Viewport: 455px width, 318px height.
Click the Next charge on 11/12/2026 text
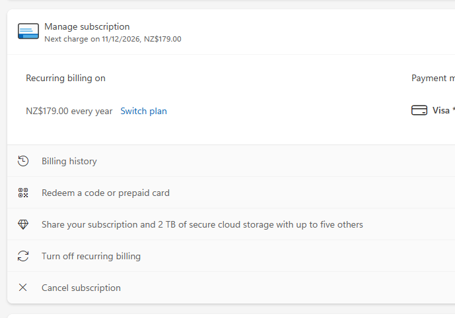[x=113, y=39]
